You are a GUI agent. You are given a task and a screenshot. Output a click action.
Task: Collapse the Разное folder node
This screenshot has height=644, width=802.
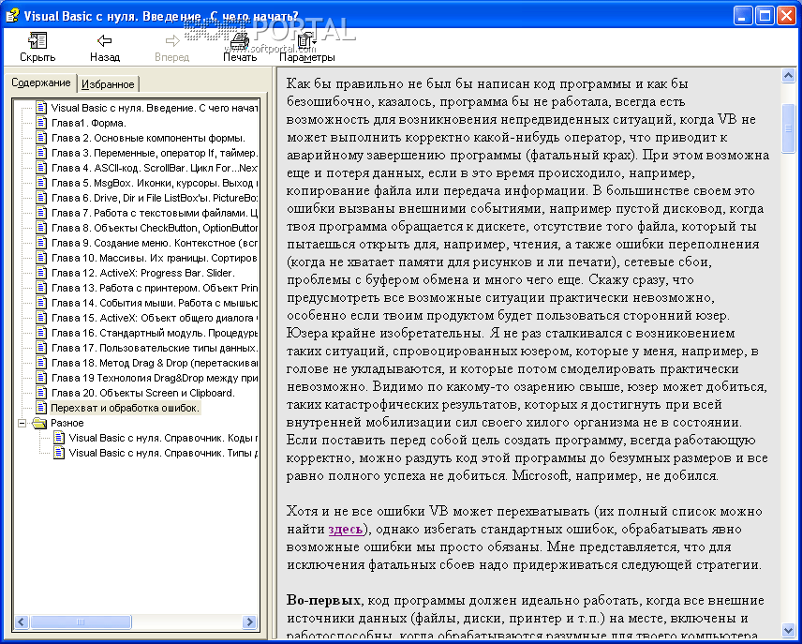22,423
